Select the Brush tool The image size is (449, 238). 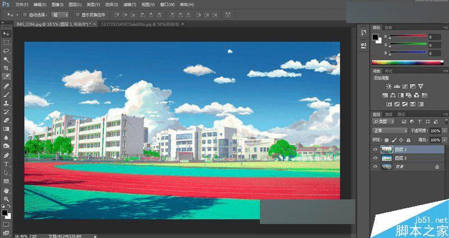tap(6, 95)
